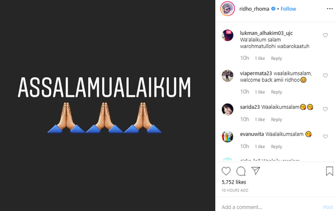Open viapermata23 avatar
Image resolution: width=335 pixels, height=211 pixels.
pos(227,76)
